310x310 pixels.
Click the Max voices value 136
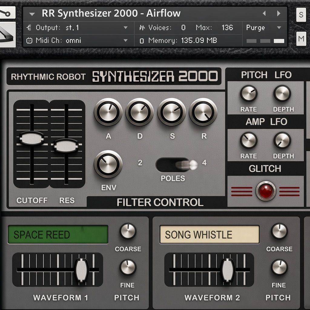point(227,28)
